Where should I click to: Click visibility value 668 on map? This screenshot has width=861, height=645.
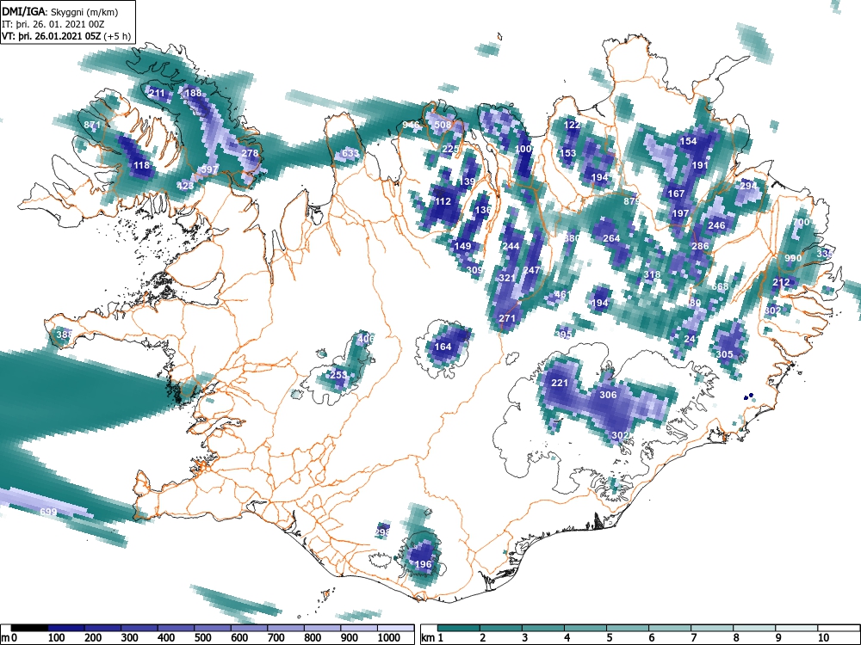coord(721,287)
